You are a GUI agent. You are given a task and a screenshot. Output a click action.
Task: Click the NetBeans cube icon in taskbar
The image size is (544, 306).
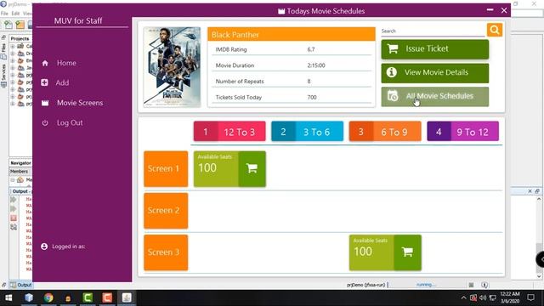[x=29, y=297]
